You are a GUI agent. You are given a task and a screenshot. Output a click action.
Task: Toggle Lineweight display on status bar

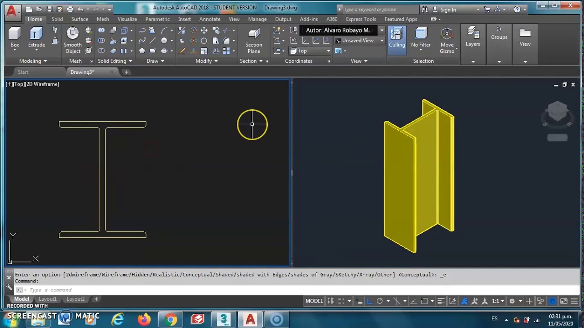pyautogui.click(x=441, y=301)
